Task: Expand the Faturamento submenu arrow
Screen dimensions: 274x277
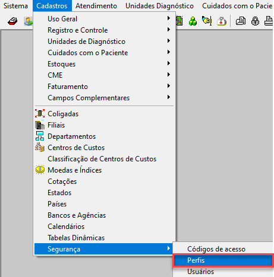Action: pyautogui.click(x=169, y=86)
